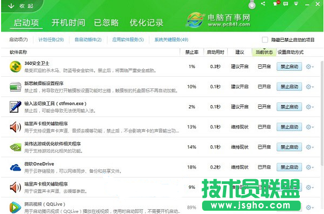Disable startup for 英伟达游戏优化软件
The height and width of the screenshot is (214, 324).
(289, 147)
